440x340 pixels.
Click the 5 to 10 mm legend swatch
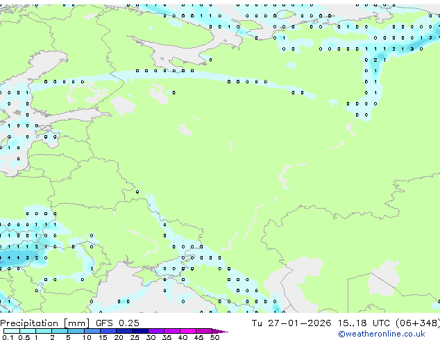click(x=76, y=331)
